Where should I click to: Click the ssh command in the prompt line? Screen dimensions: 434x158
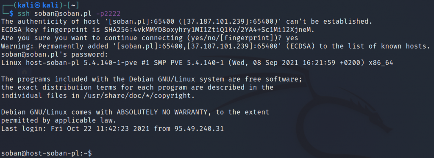coord(24,13)
